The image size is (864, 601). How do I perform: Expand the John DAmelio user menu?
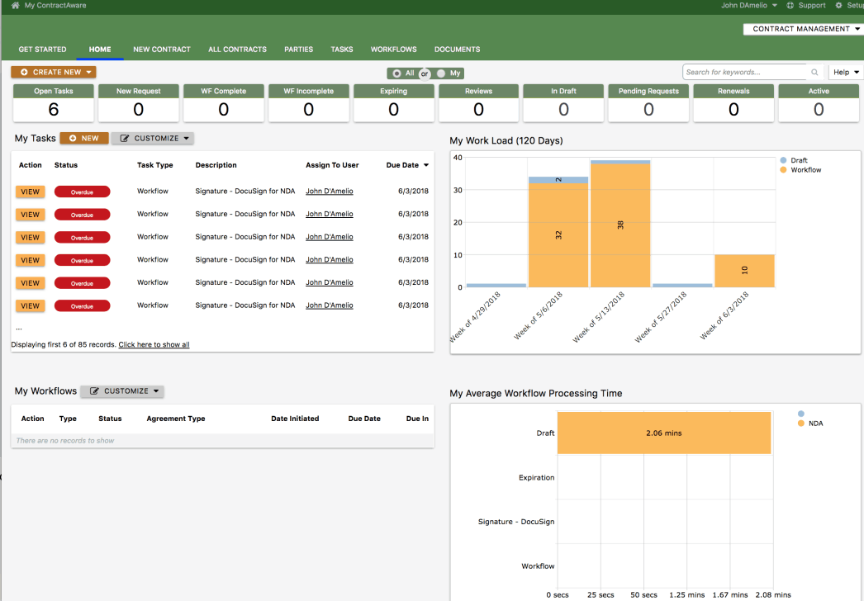(x=749, y=6)
